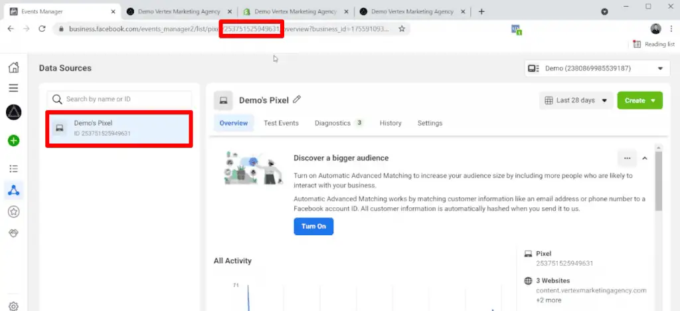Open the partner integrations handshake icon

tap(13, 233)
